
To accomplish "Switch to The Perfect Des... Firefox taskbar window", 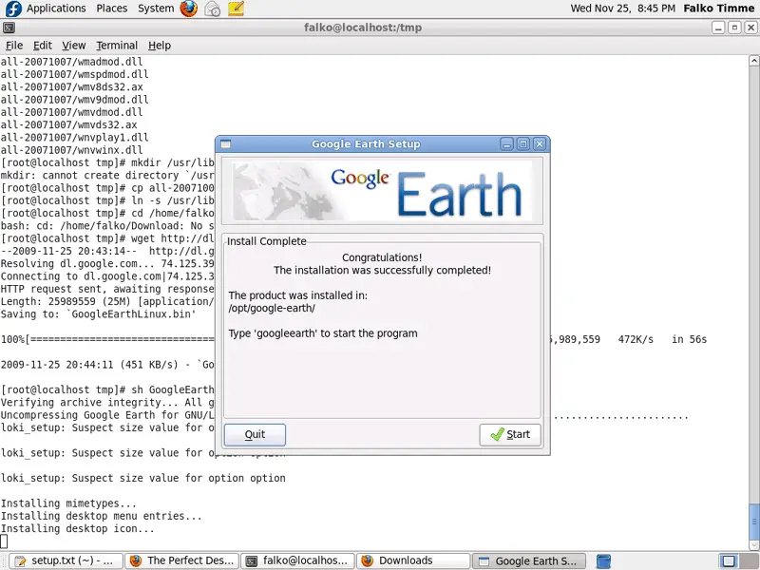I will (181, 560).
